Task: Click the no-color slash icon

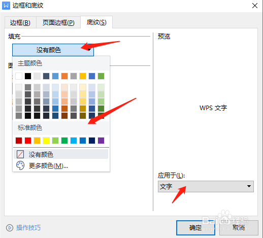Action: click(20, 154)
